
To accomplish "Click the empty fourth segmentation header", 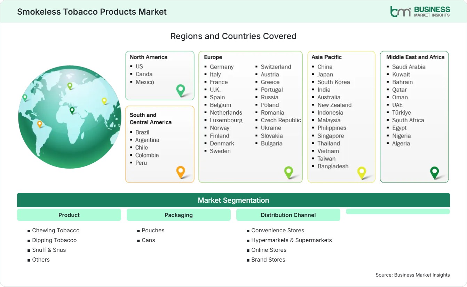I will (x=398, y=211).
